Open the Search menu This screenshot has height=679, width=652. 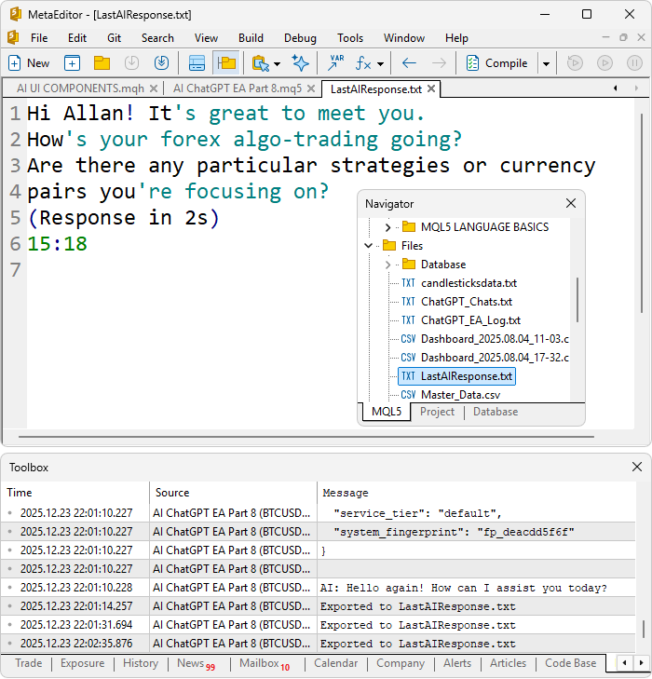click(x=157, y=38)
